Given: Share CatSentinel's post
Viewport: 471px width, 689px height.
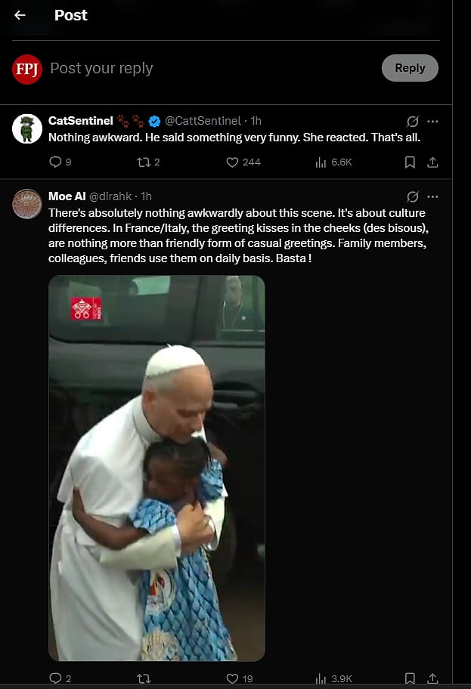Looking at the screenshot, I should point(432,162).
